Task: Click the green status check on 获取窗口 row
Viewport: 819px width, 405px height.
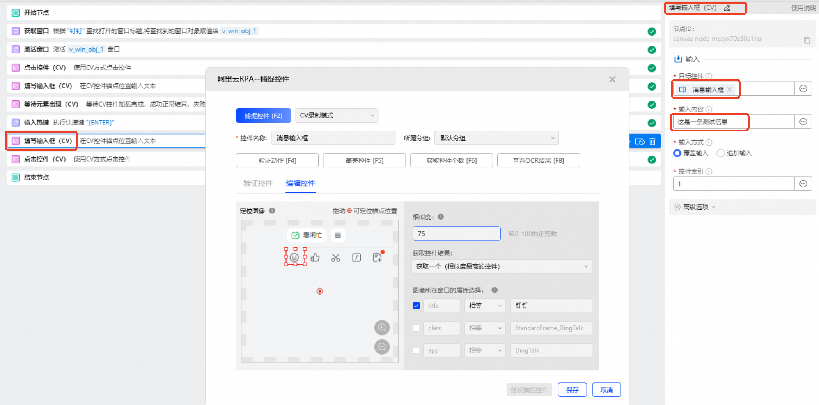Action: pos(652,32)
